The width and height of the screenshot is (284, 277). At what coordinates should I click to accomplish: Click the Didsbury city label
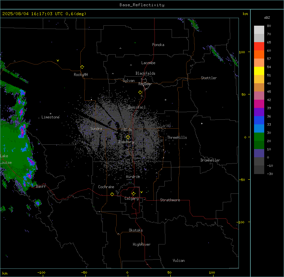tap(126, 142)
